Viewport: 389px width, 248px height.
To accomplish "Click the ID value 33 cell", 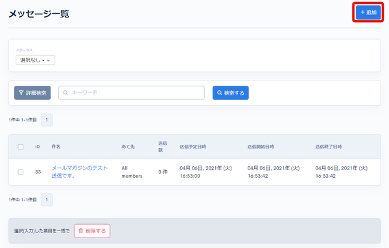I will tap(38, 171).
